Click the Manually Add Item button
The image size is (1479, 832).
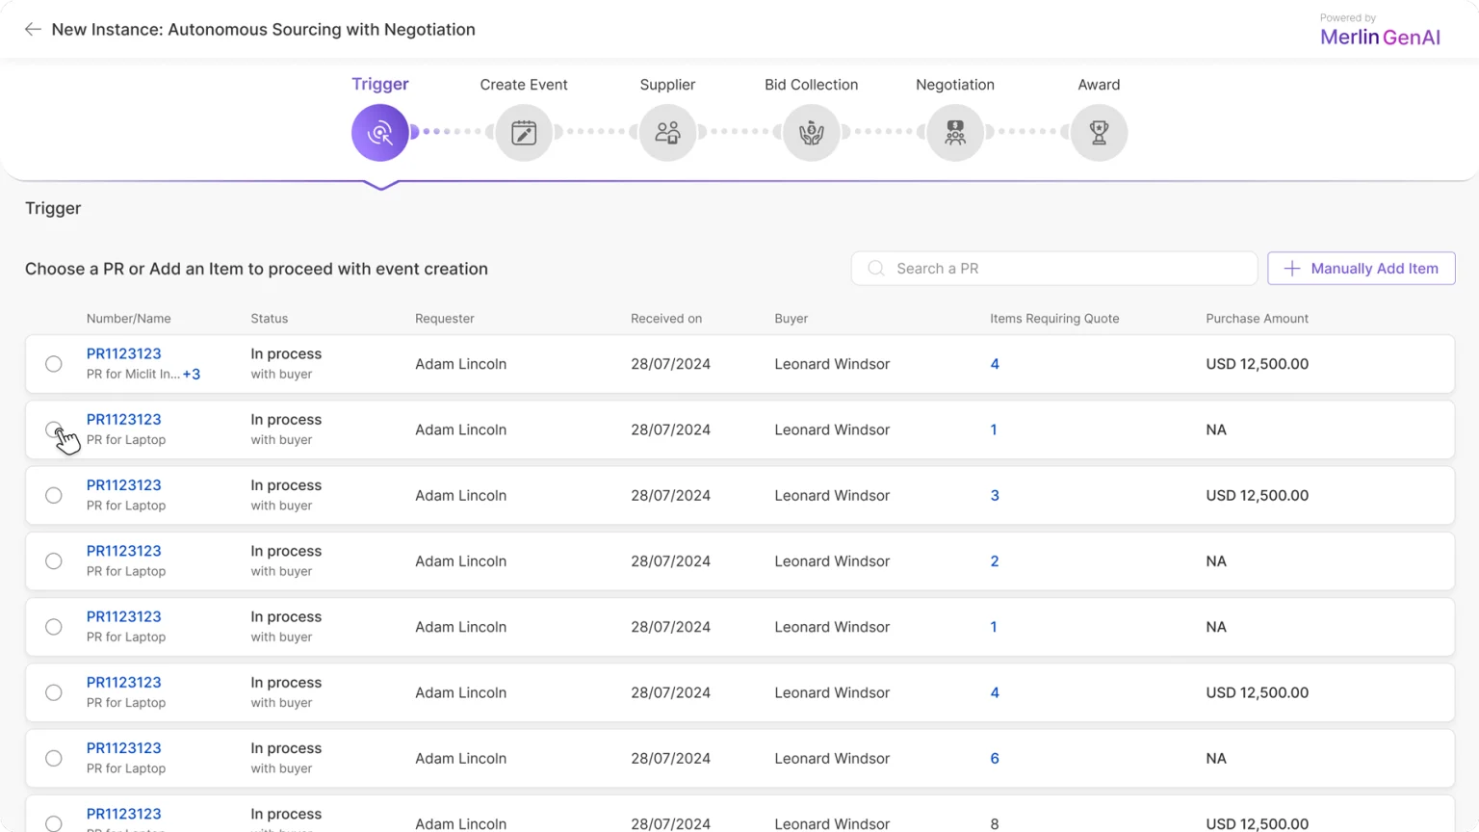pos(1361,269)
